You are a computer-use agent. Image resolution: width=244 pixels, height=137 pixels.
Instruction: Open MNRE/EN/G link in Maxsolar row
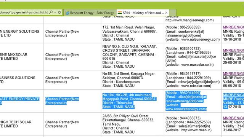(233, 51)
